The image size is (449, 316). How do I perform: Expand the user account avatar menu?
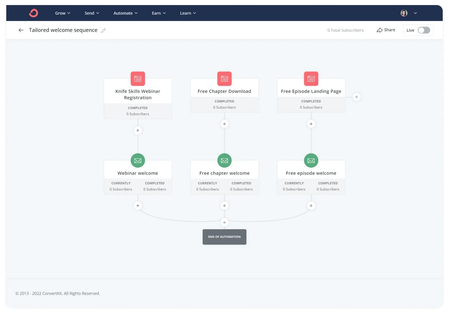coord(409,13)
